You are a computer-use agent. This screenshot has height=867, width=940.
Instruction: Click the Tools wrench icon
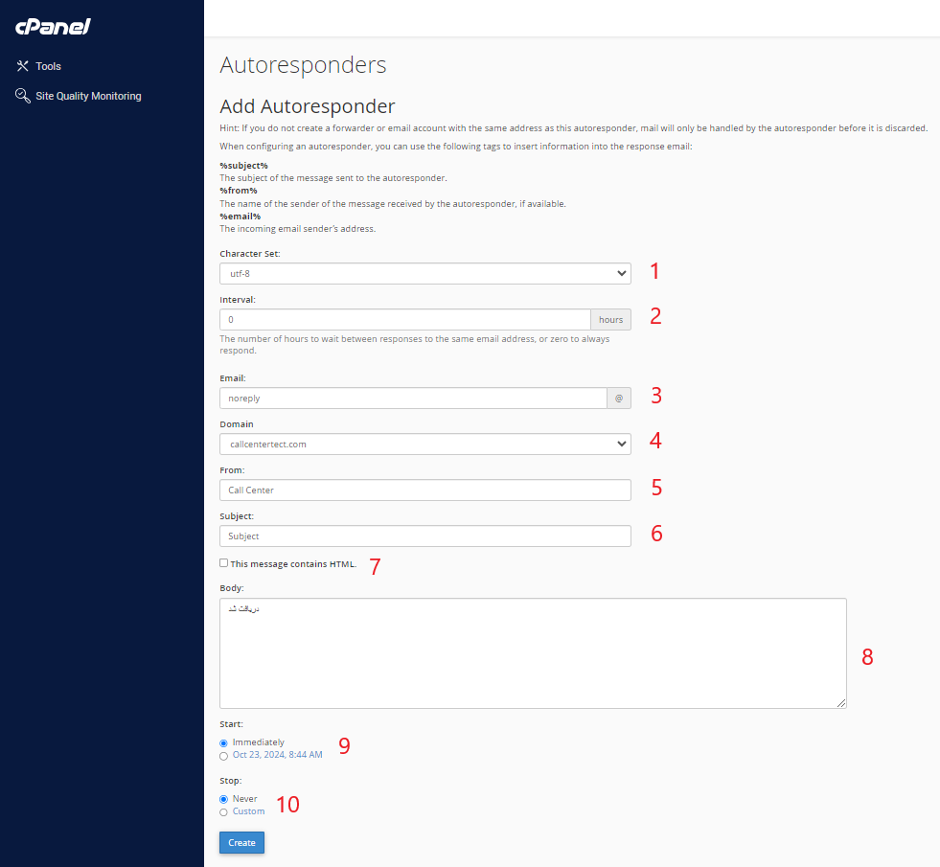[x=23, y=66]
